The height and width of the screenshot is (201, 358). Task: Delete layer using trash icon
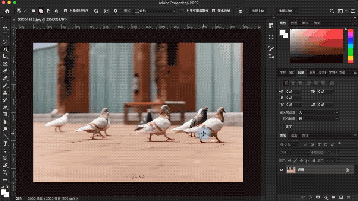[348, 197]
